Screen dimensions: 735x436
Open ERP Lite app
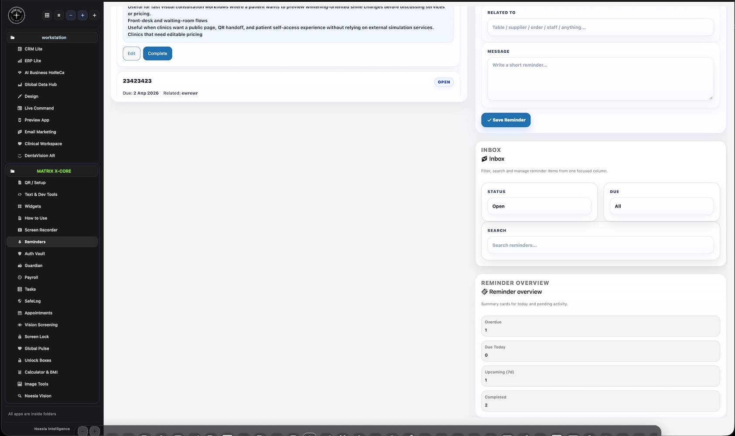tap(52, 61)
